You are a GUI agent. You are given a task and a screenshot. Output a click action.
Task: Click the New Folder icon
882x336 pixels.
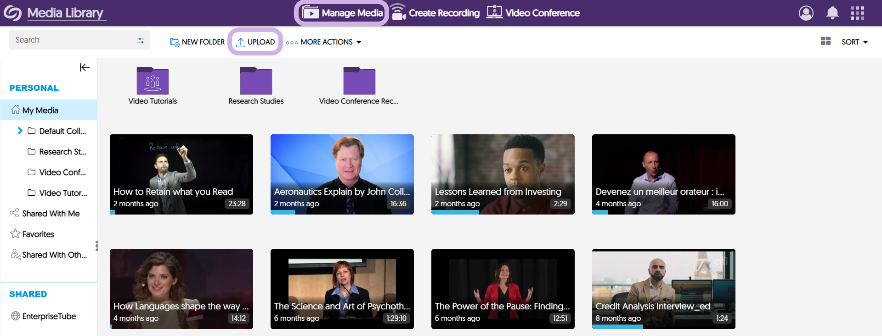pos(175,42)
